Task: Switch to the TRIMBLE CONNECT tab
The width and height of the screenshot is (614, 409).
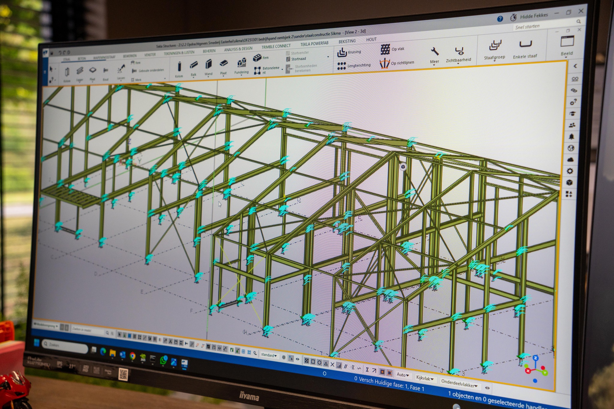Action: click(276, 46)
